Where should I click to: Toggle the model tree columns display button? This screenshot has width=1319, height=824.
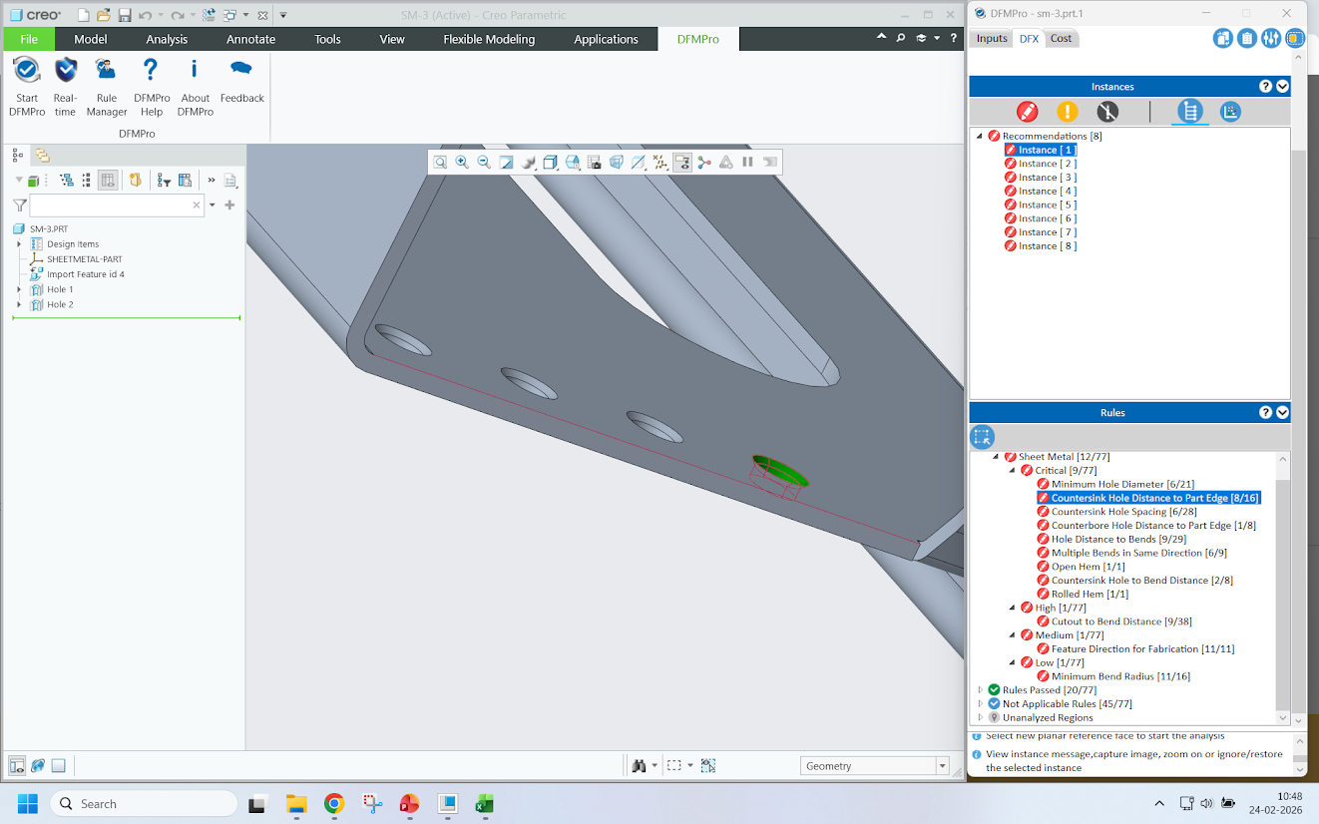[x=108, y=181]
